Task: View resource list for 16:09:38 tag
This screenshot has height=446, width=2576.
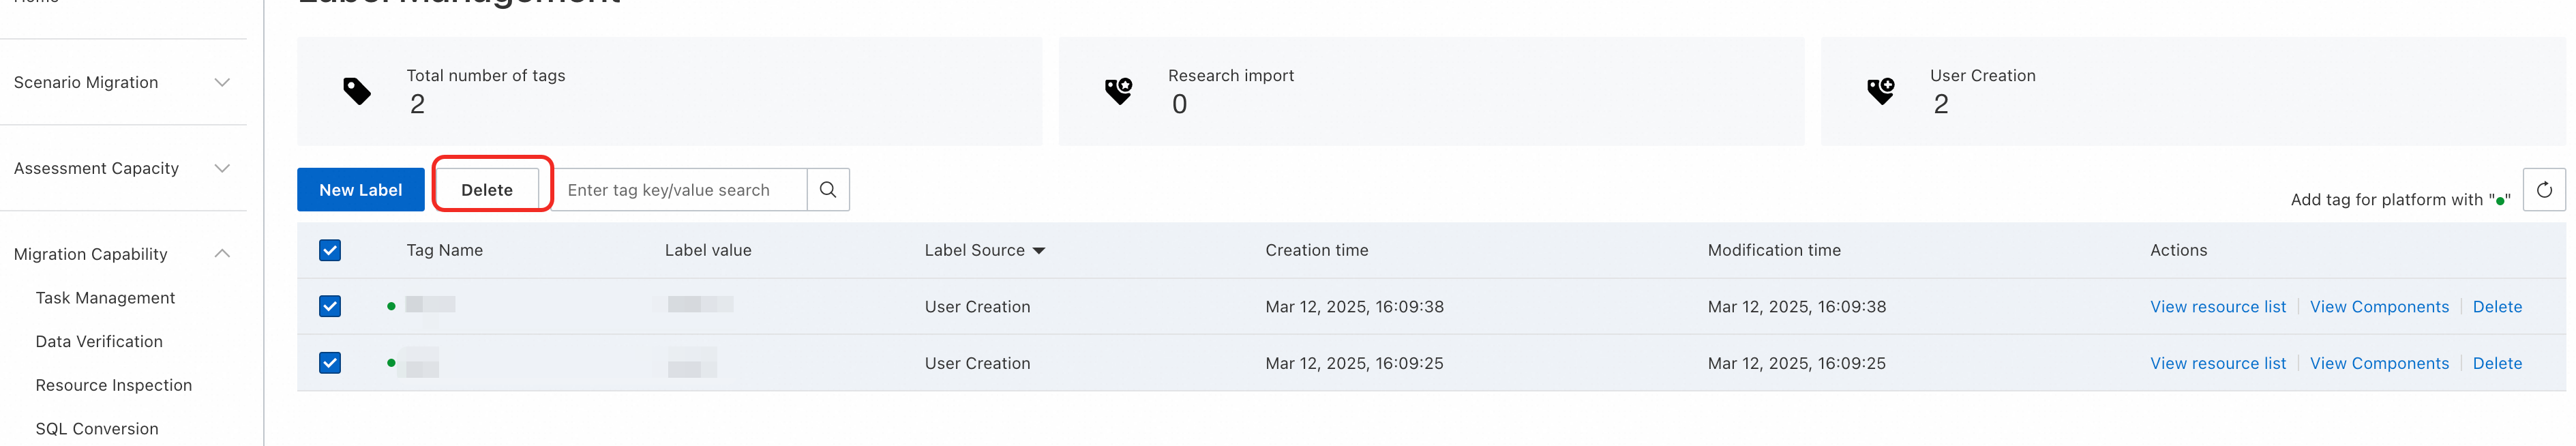Action: [x=2217, y=307]
